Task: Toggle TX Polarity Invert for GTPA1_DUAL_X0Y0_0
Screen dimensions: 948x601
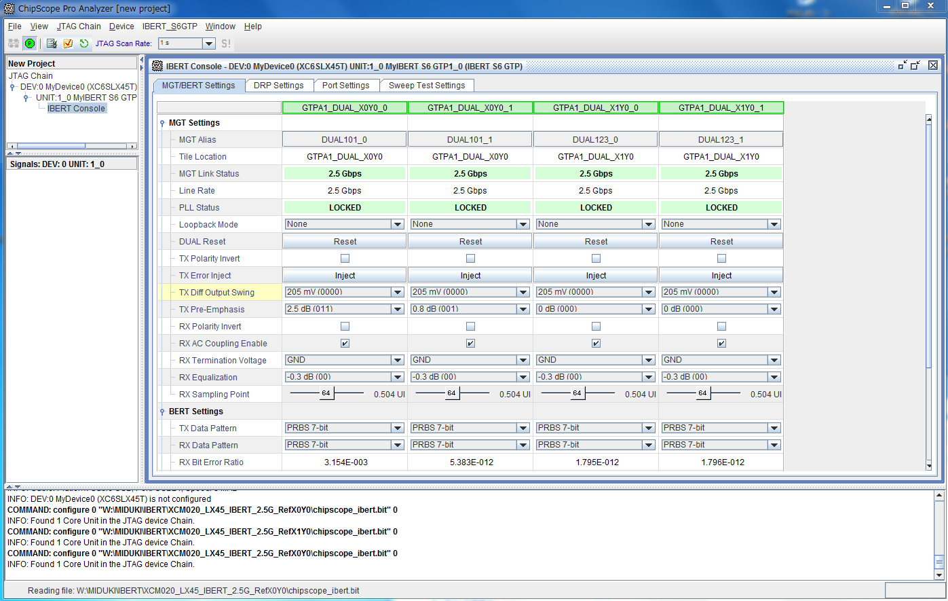Action: pos(345,258)
